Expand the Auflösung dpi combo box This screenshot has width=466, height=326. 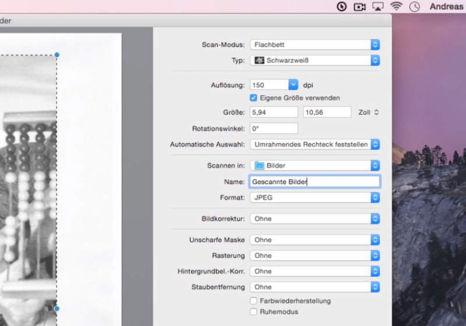[293, 85]
